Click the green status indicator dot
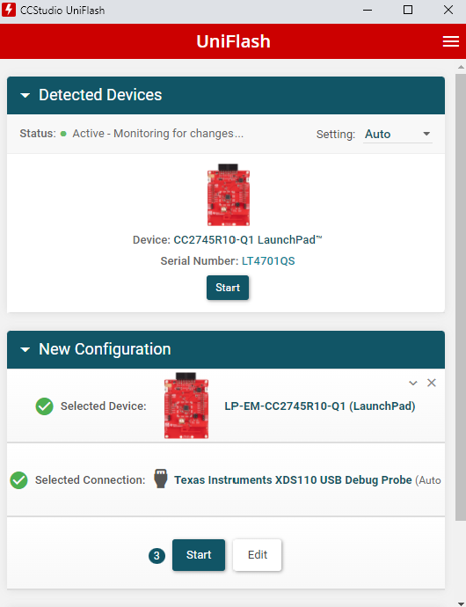This screenshot has height=607, width=466. point(63,134)
